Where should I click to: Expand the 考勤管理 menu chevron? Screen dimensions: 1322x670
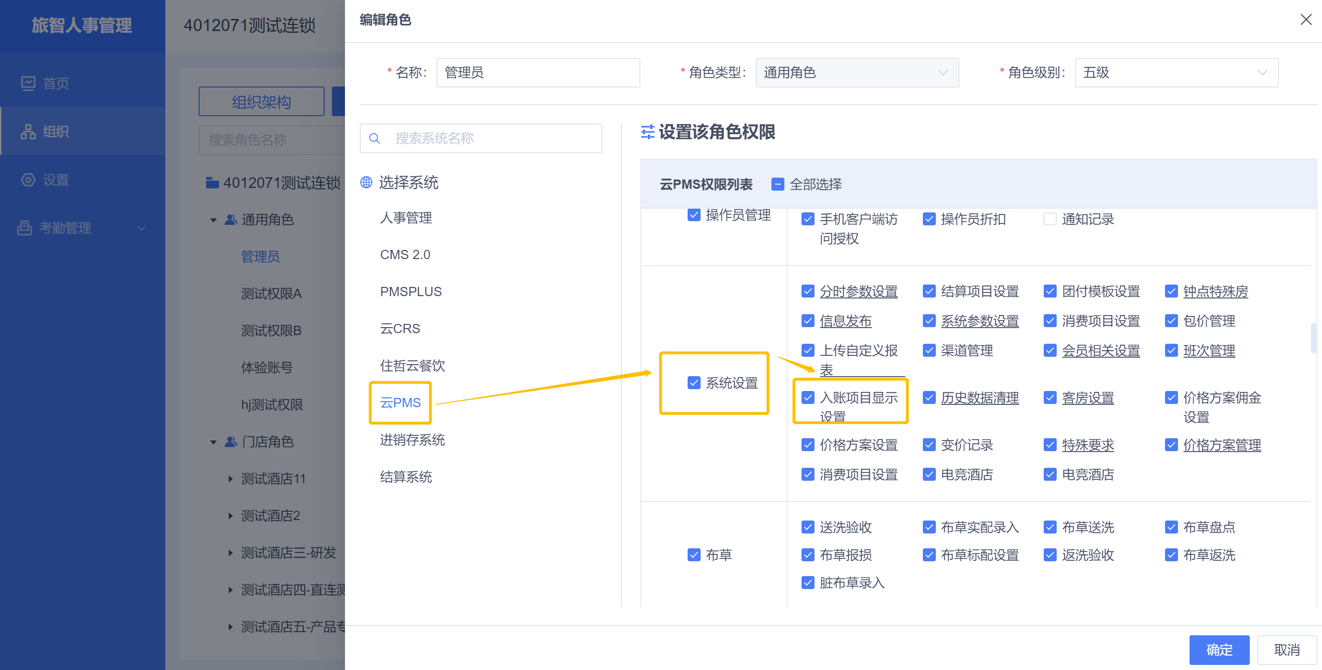[141, 228]
